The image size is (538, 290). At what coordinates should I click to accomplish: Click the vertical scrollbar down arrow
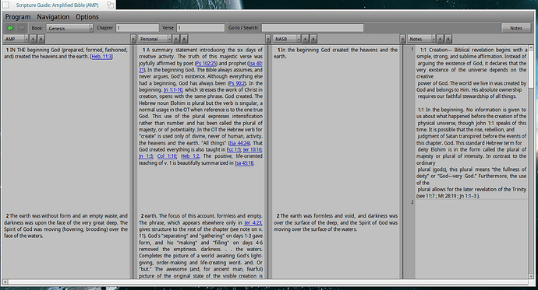[531, 276]
